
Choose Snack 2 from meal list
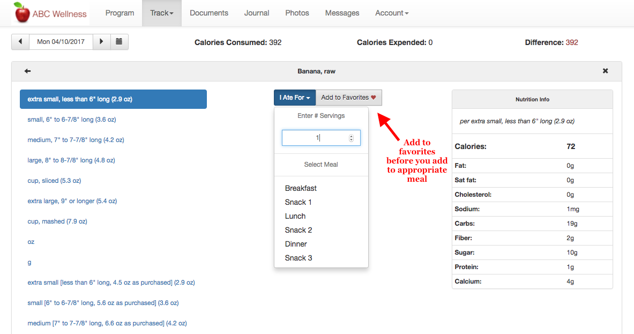[299, 230]
